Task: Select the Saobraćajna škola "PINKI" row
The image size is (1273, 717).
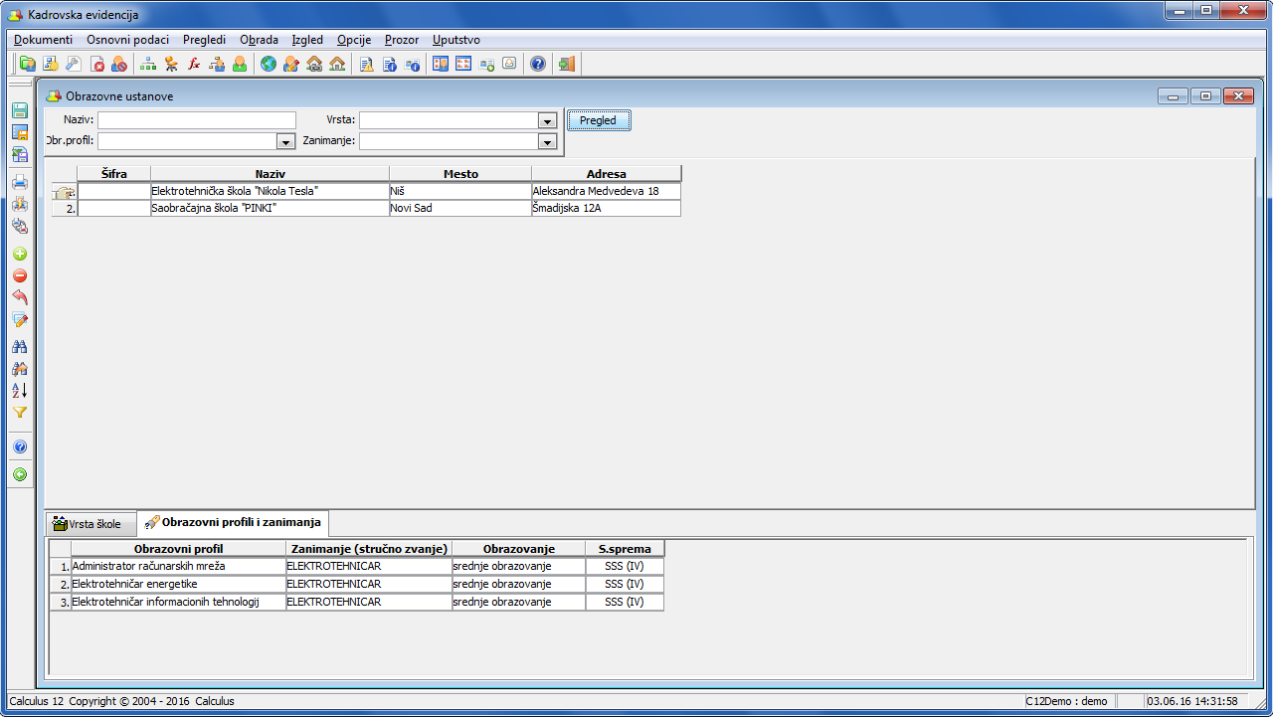Action: pos(366,209)
